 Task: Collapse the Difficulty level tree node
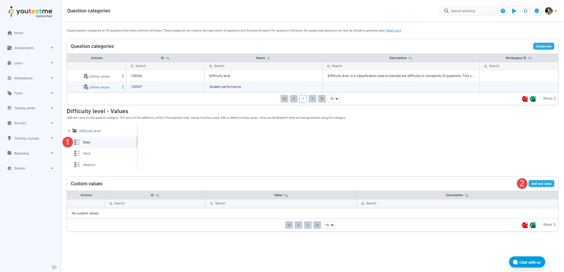pyautogui.click(x=69, y=131)
